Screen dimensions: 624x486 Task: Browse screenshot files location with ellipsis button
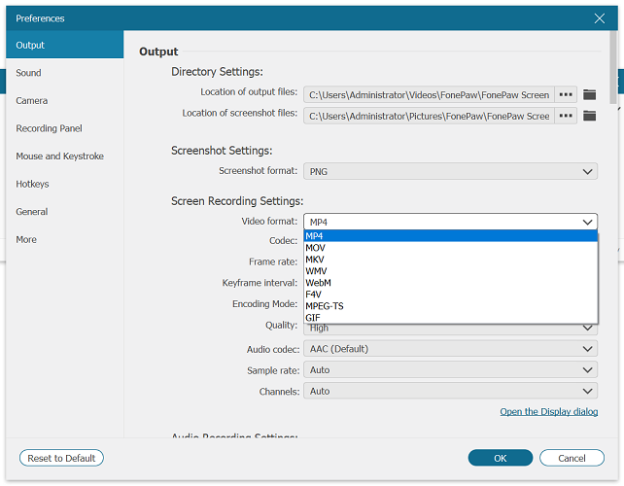pyautogui.click(x=566, y=116)
